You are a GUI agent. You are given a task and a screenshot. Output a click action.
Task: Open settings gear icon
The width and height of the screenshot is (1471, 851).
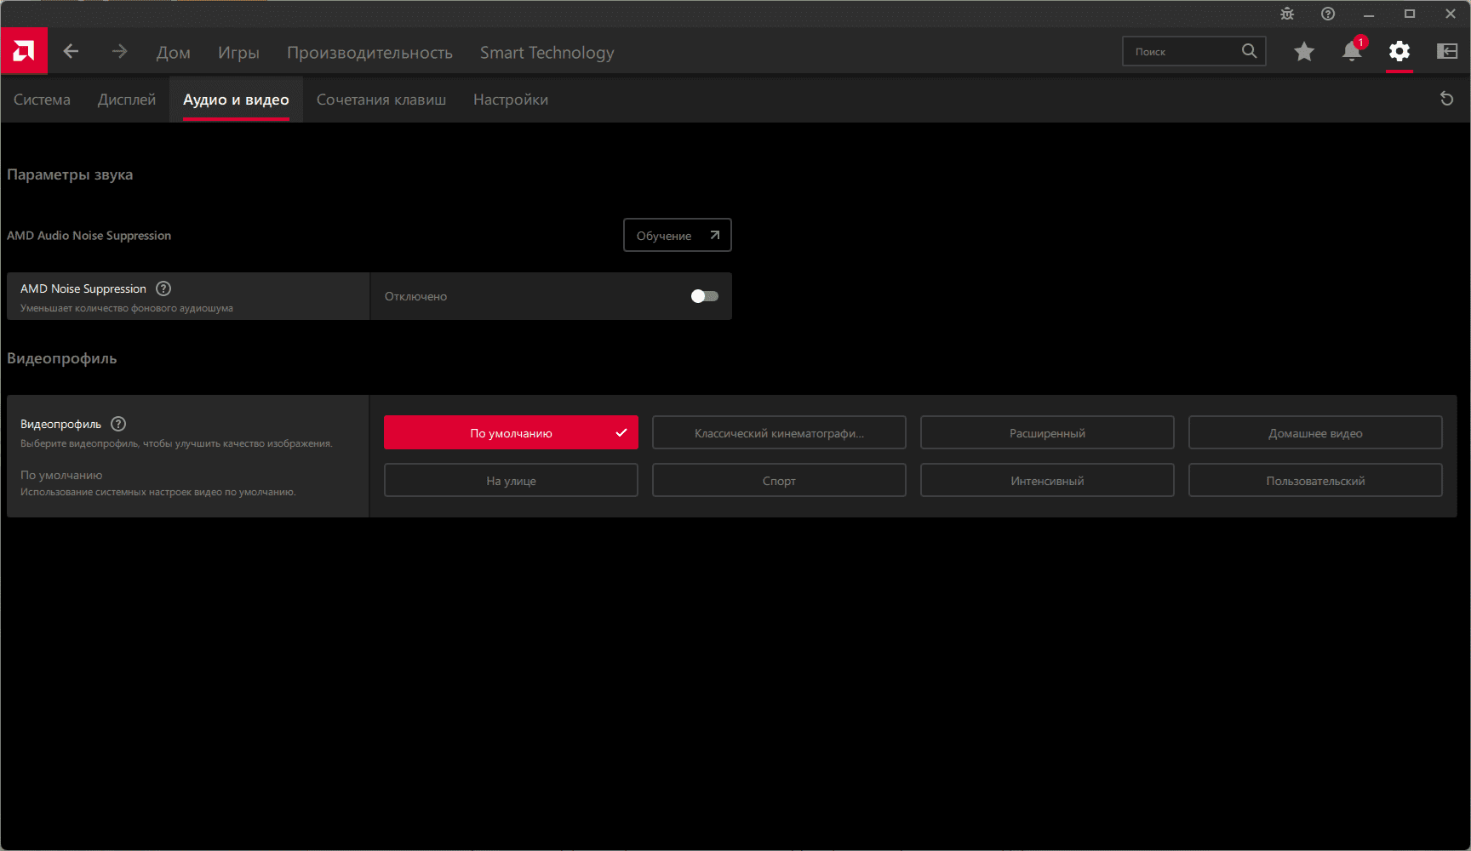[1399, 51]
